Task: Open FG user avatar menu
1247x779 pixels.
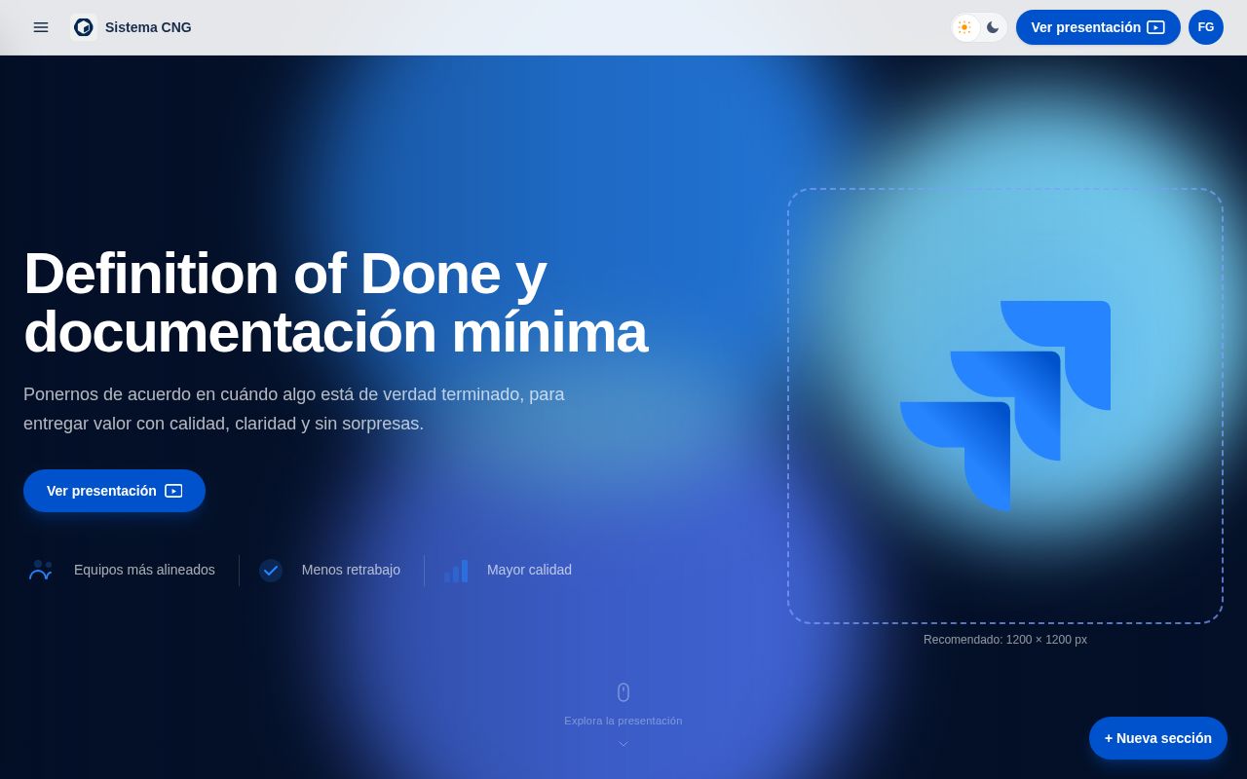Action: (x=1206, y=27)
